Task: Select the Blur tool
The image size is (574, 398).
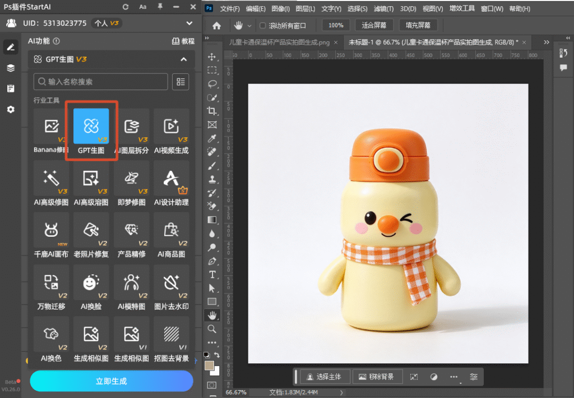Action: [212, 233]
